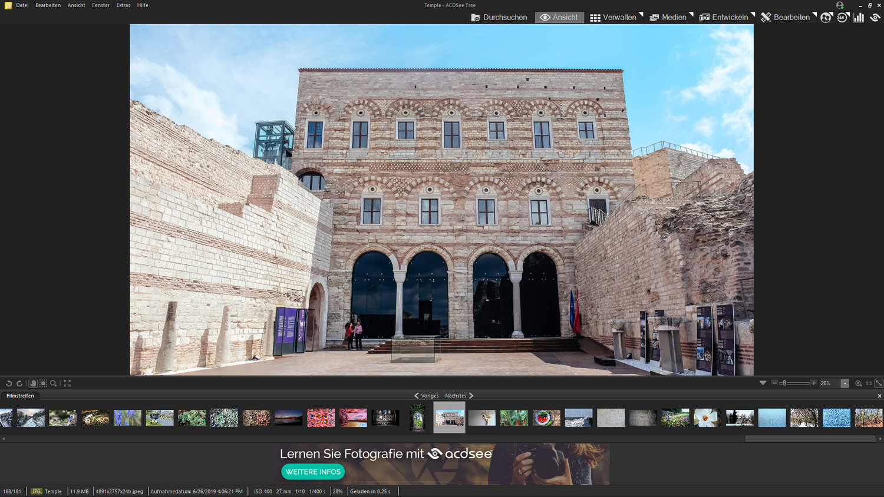Hide the Filmstreifen strip via its X
Screen dimensions: 884x497
coord(879,395)
